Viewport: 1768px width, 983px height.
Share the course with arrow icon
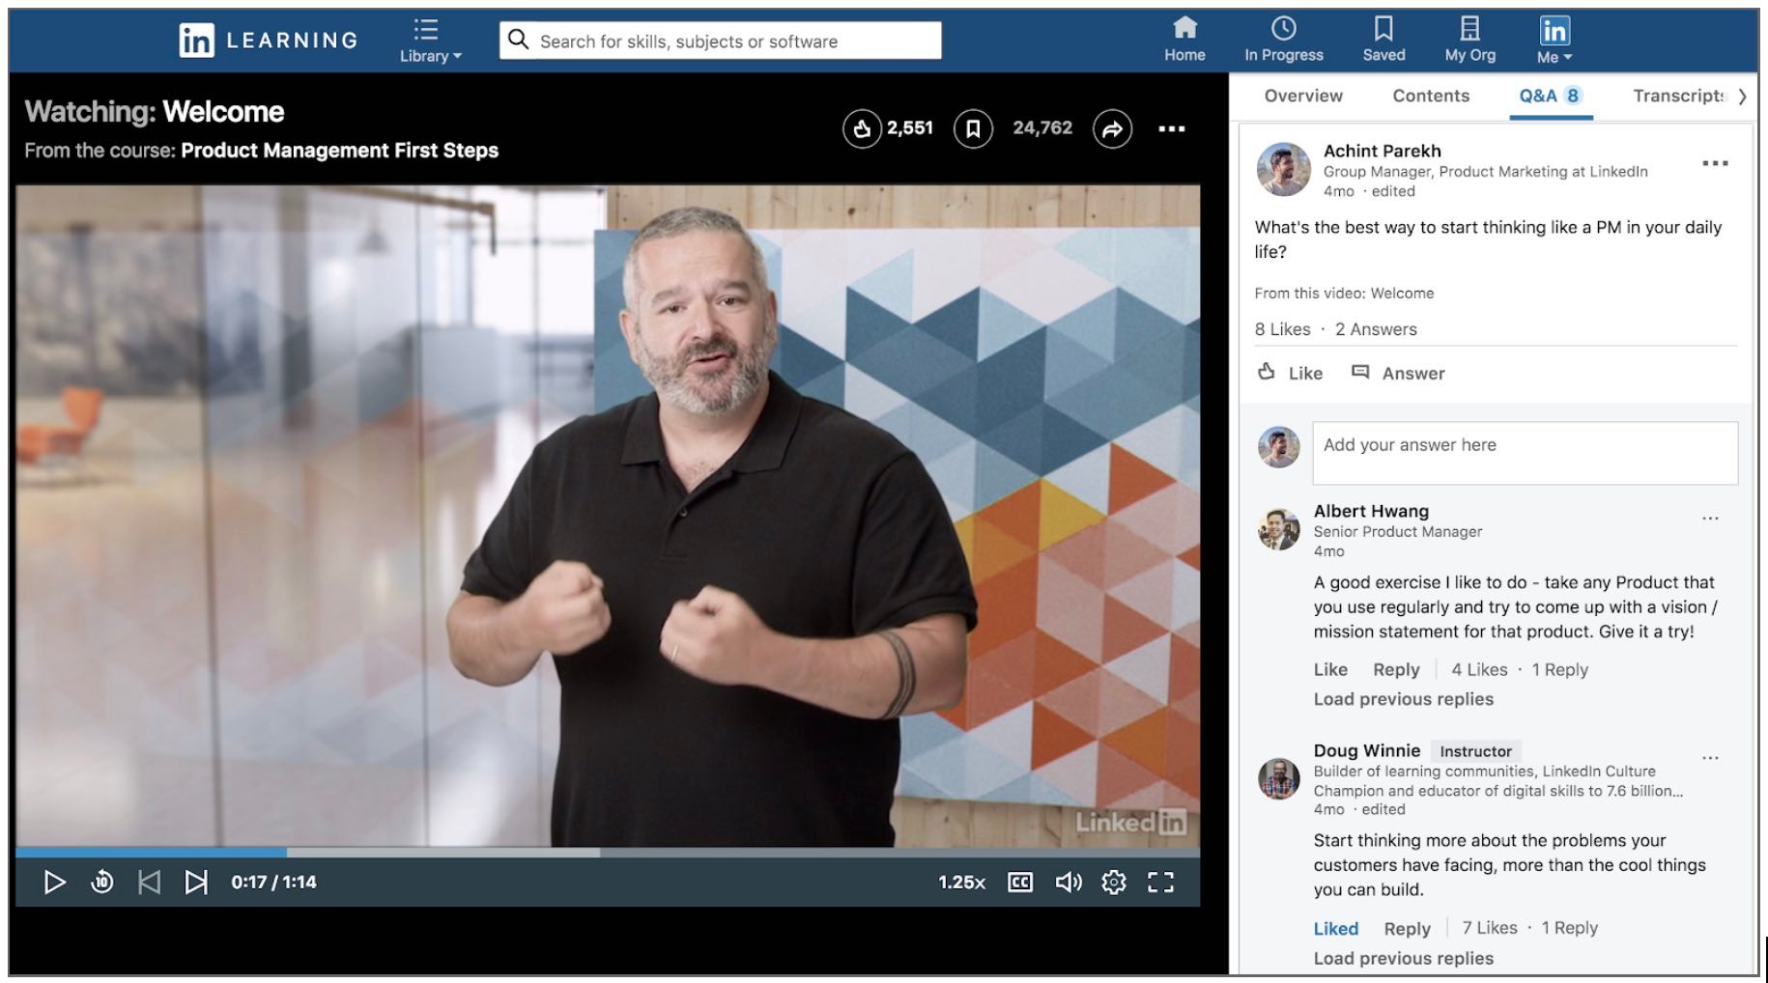click(x=1112, y=128)
